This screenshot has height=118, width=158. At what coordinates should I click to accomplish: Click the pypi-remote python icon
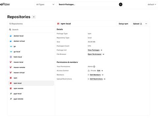tap(11, 99)
